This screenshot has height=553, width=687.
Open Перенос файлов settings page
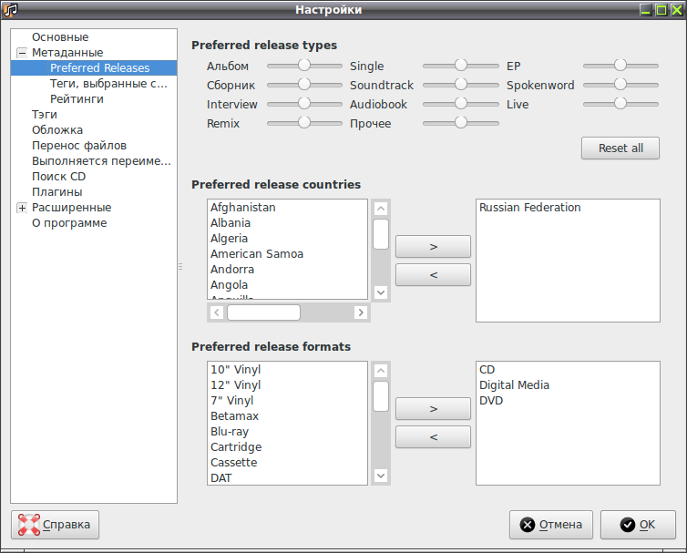coord(79,146)
